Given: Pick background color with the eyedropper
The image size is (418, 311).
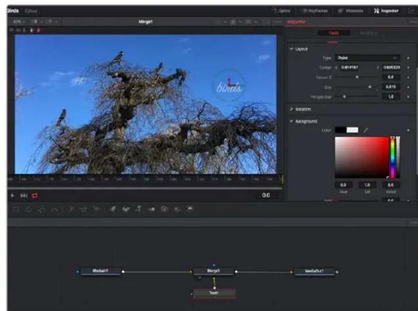Looking at the screenshot, I should 366,130.
